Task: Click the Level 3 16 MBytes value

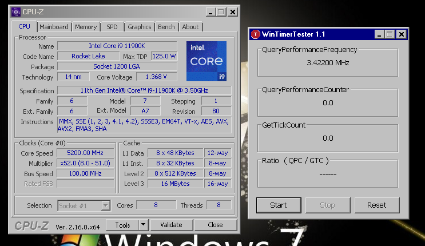Action: pyautogui.click(x=176, y=184)
